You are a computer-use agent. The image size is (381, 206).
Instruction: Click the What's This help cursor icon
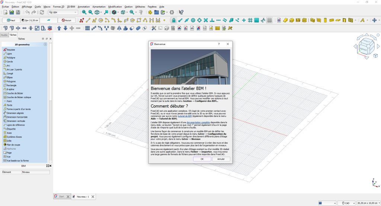181,12
